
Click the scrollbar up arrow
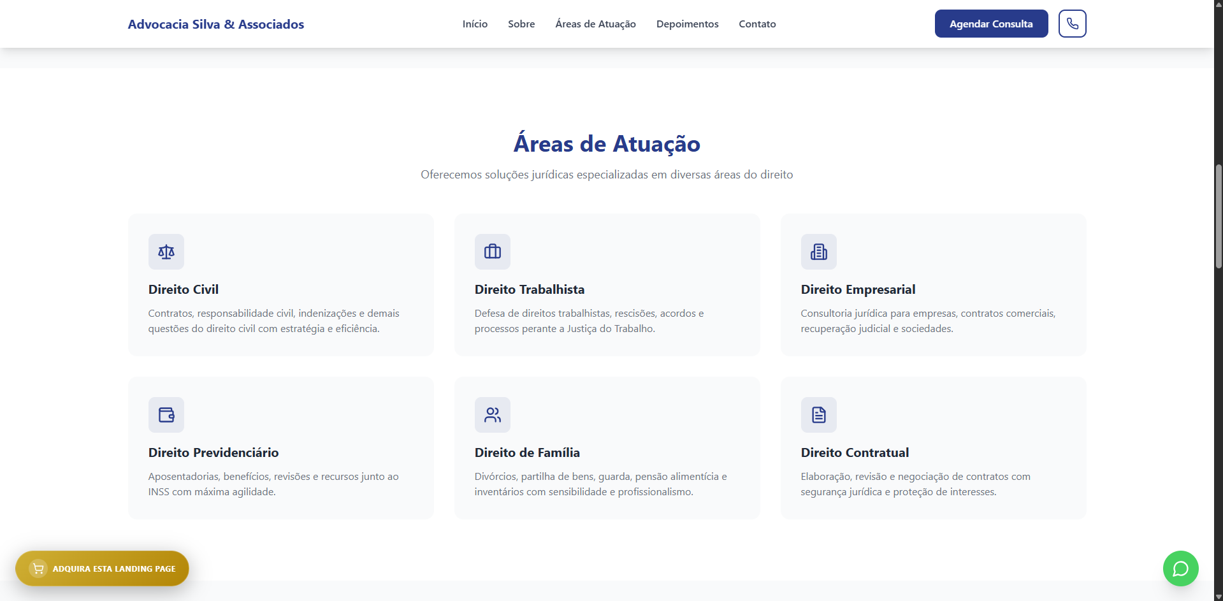point(1219,4)
